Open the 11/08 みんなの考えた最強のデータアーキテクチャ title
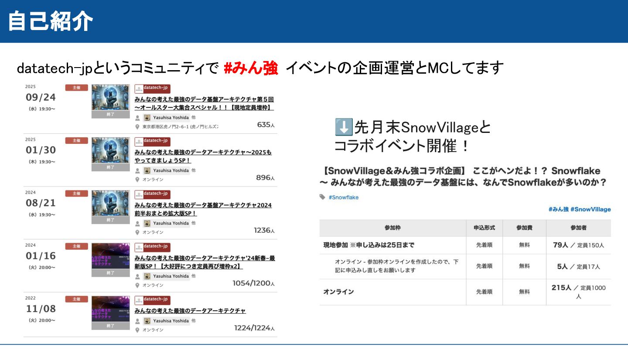The image size is (628, 353). (190, 311)
